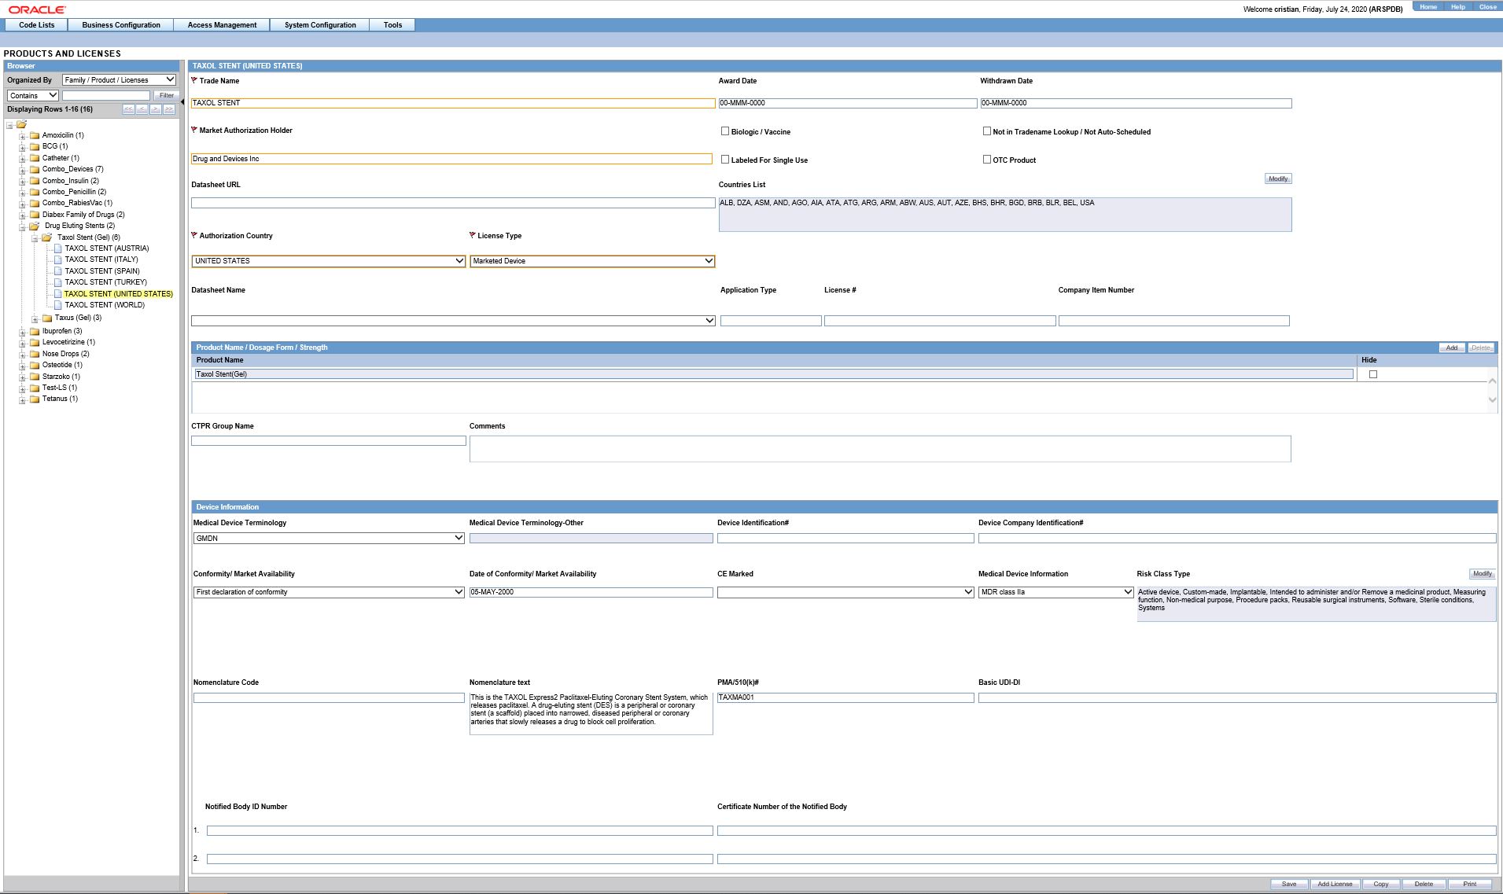Click the Combo_Insulin folder icon
The width and height of the screenshot is (1503, 894).
(x=35, y=181)
